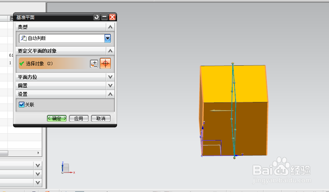Click the orange crosshair select-object icon
Image resolution: width=329 pixels, height=192 pixels.
point(105,64)
